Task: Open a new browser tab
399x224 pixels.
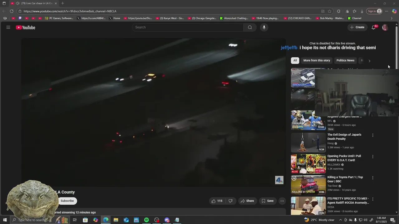Action: 63,3
